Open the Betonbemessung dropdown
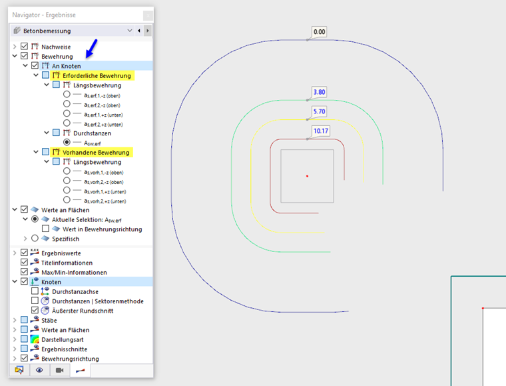506x386 pixels. click(130, 31)
